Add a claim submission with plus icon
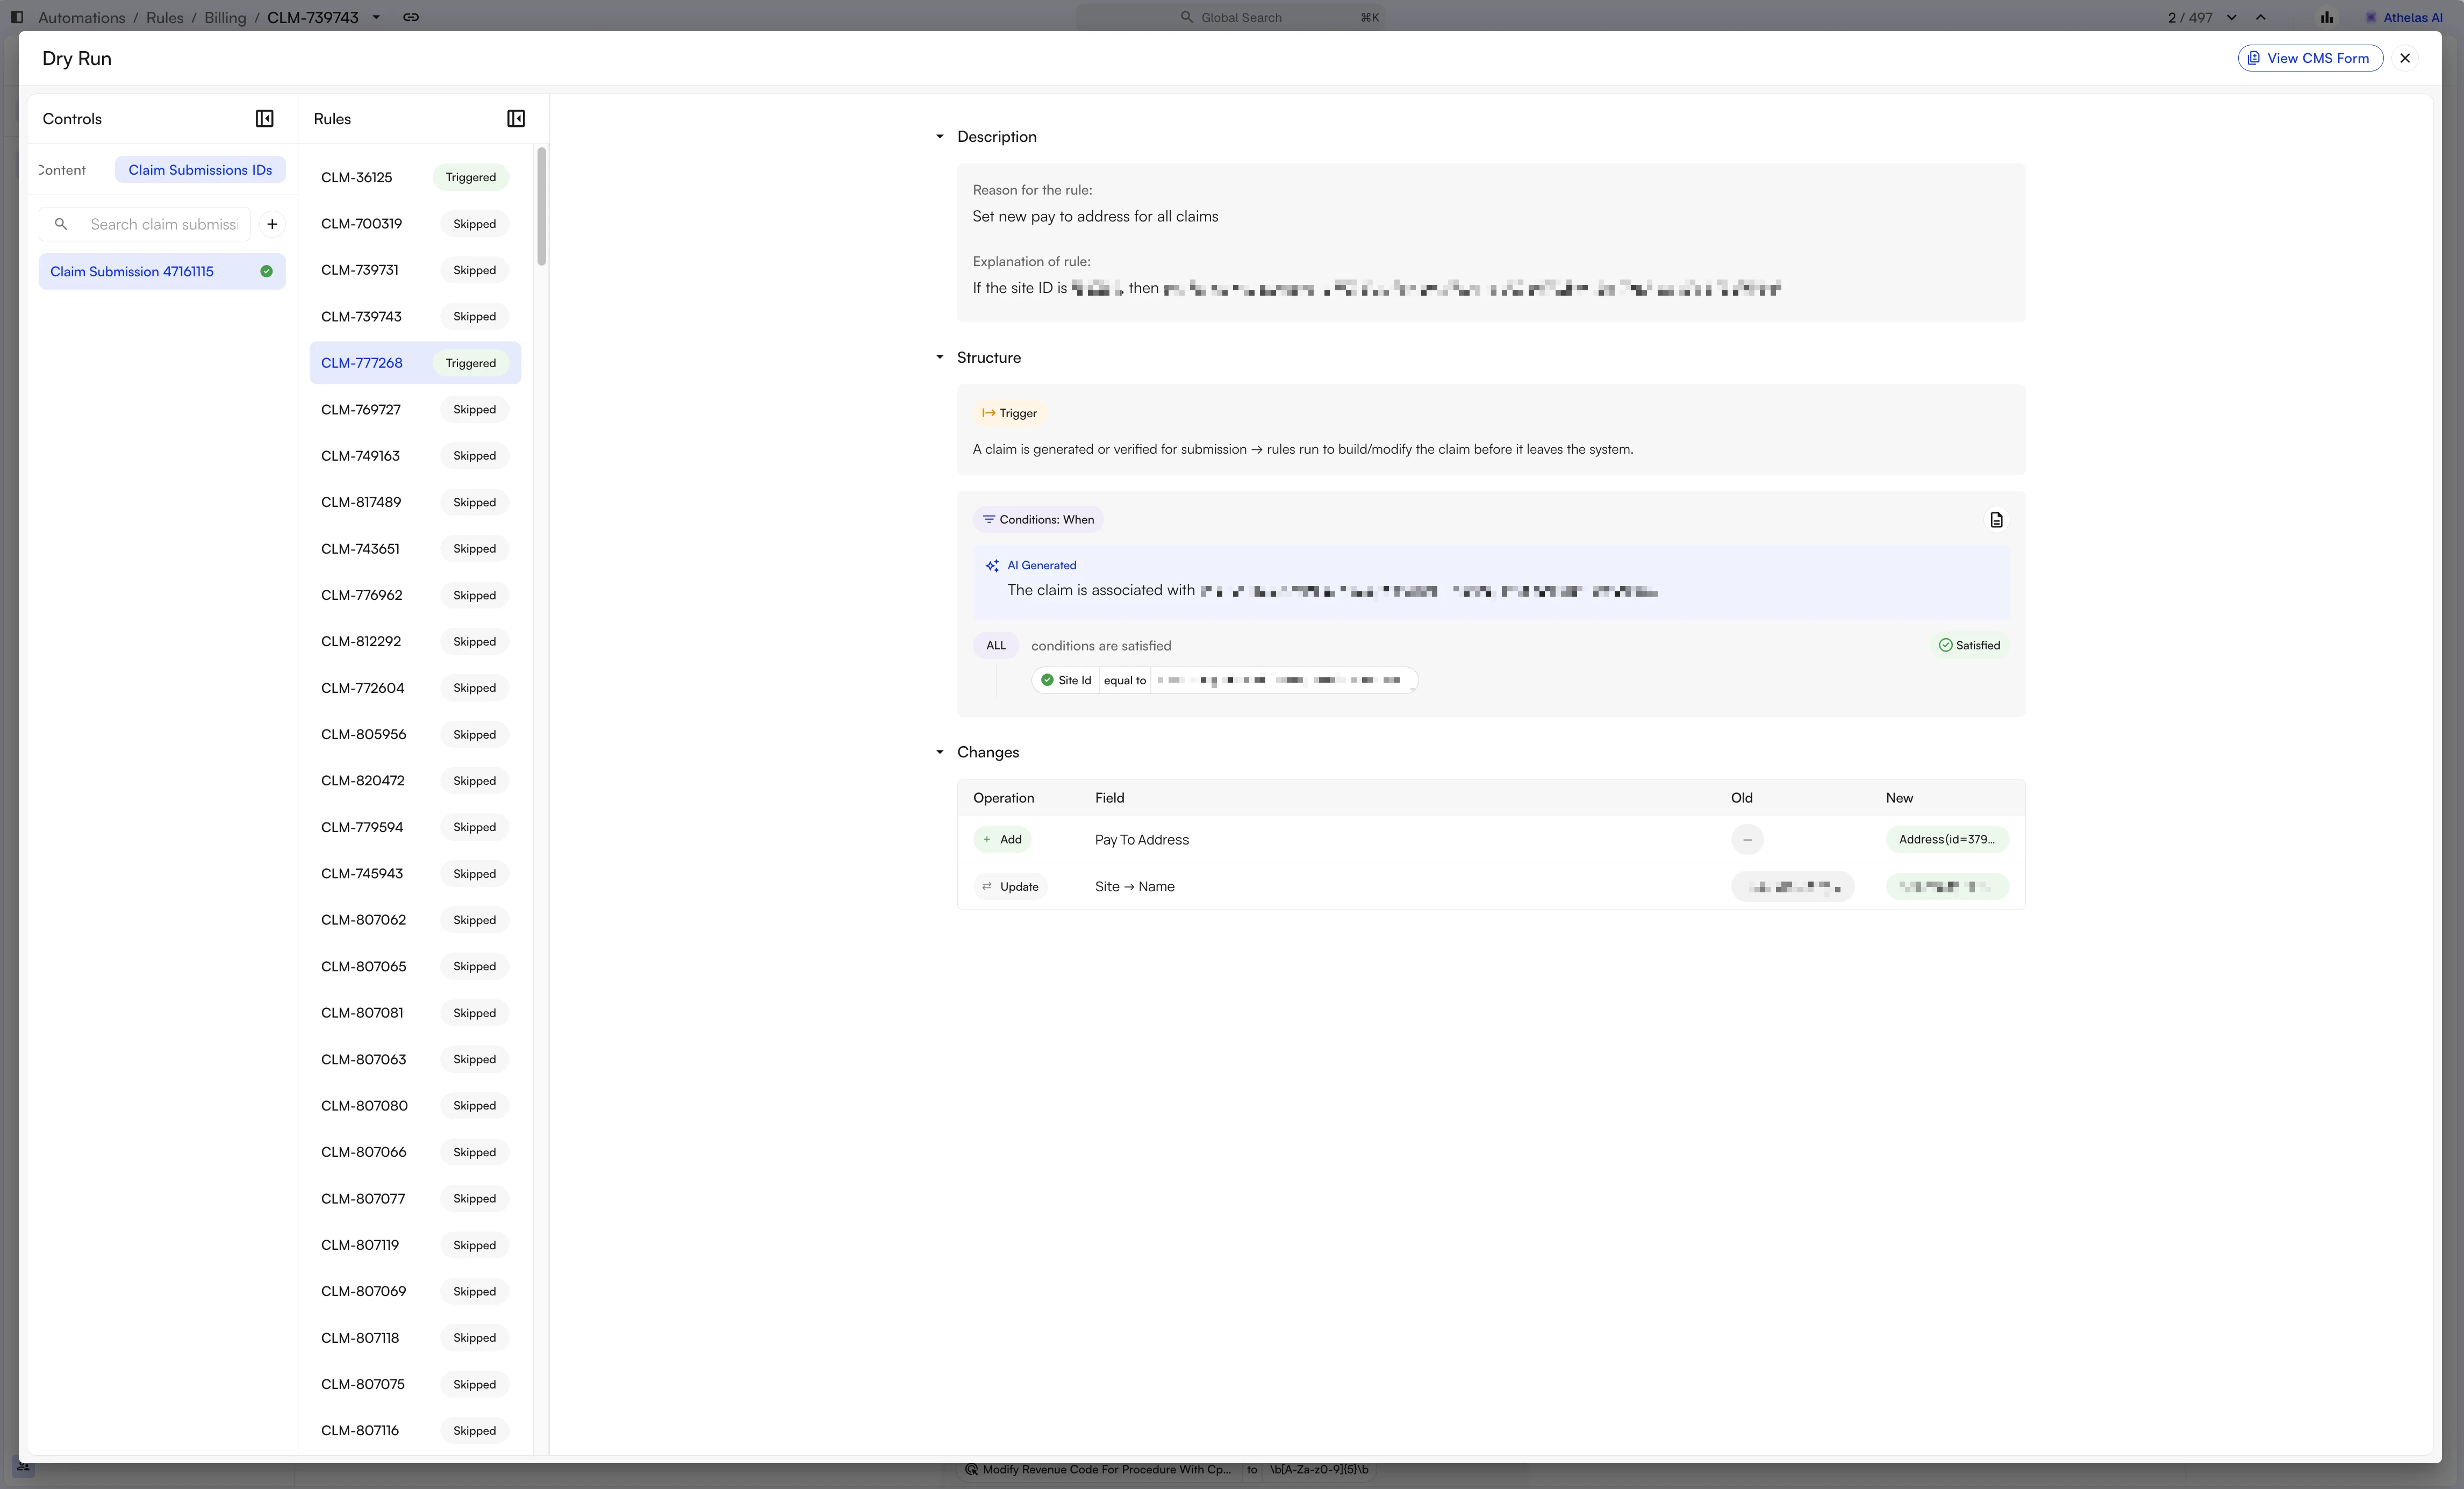The image size is (2464, 1489). (272, 224)
